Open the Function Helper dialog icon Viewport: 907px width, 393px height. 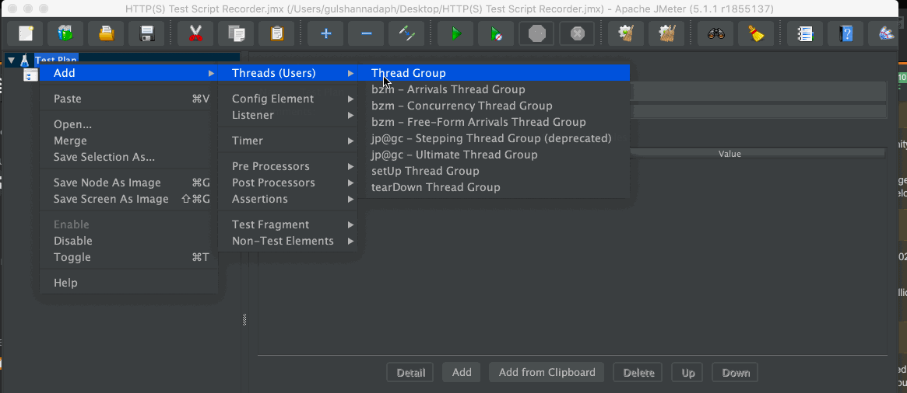point(806,33)
